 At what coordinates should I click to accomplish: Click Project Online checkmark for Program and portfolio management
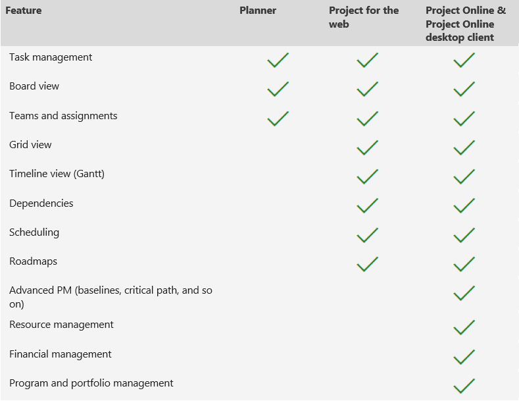coord(464,386)
